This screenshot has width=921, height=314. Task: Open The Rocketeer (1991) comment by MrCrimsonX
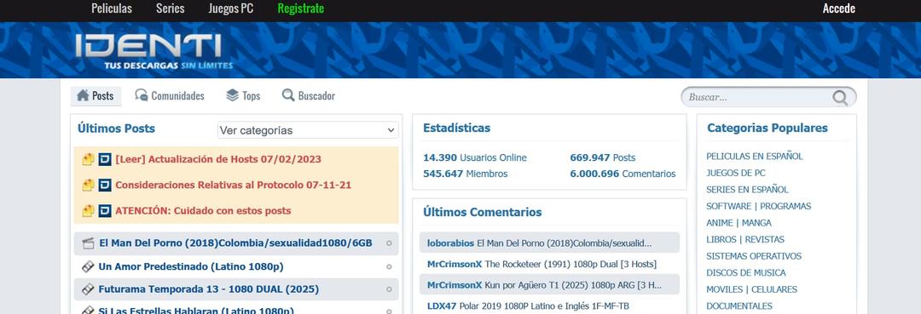tap(571, 264)
